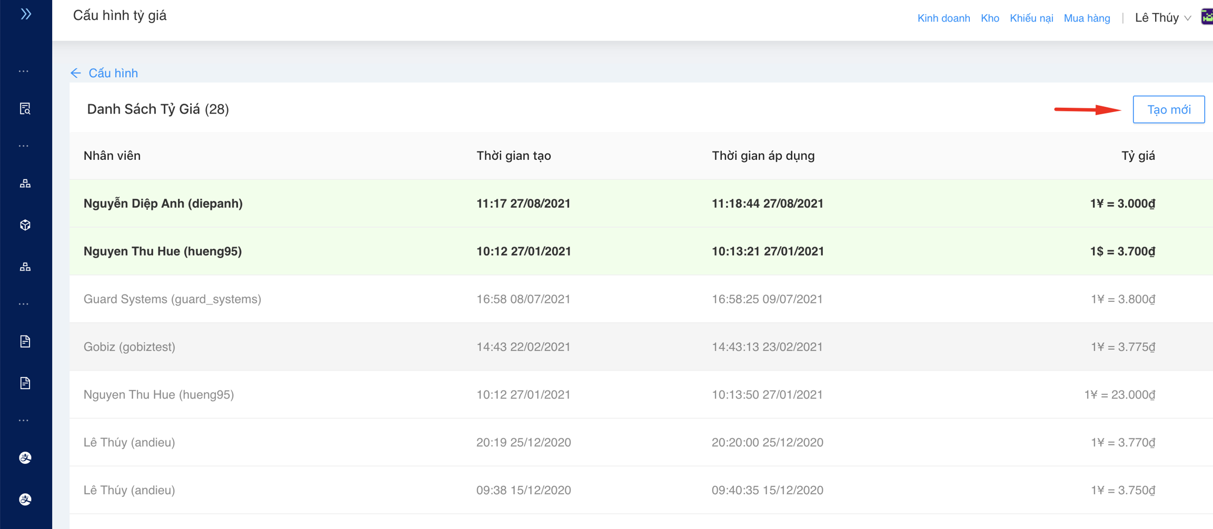Open the Lê Thúy account dropdown
This screenshot has width=1213, height=529.
(x=1162, y=18)
